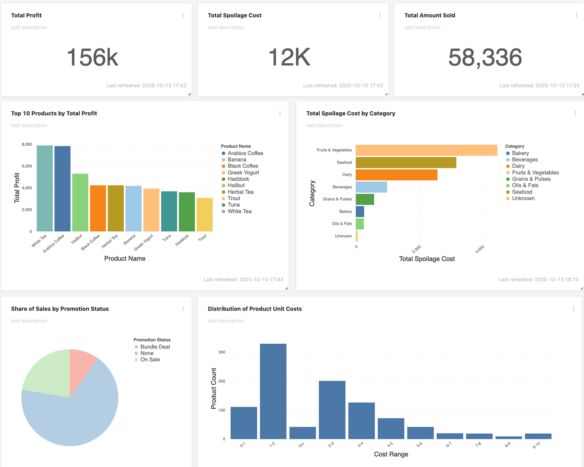Open the Total Amount Sold options menu

(576, 15)
